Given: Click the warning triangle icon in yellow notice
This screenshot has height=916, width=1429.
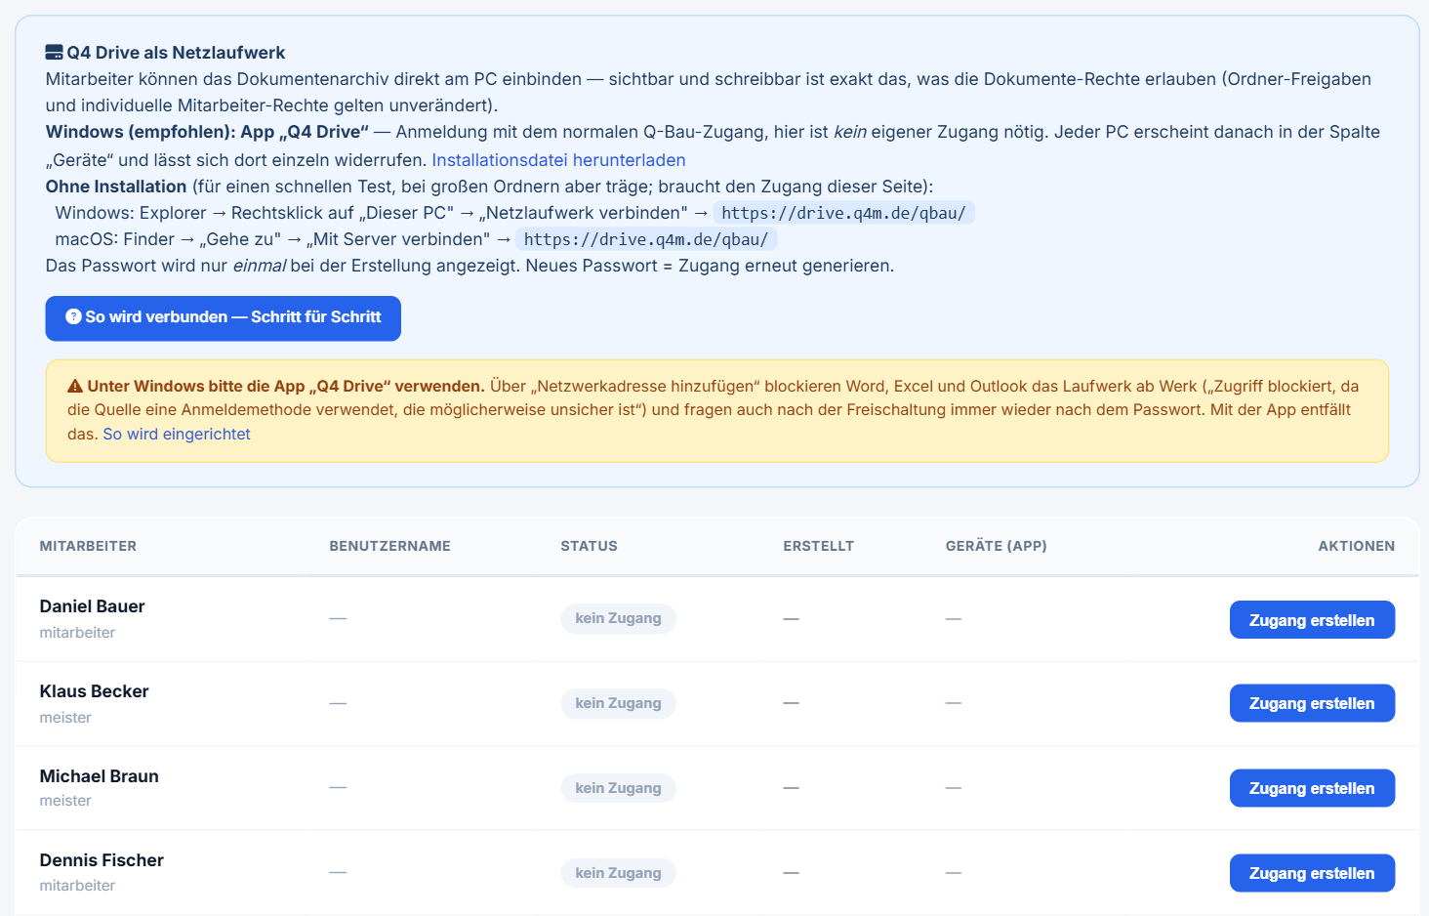Looking at the screenshot, I should pos(75,387).
